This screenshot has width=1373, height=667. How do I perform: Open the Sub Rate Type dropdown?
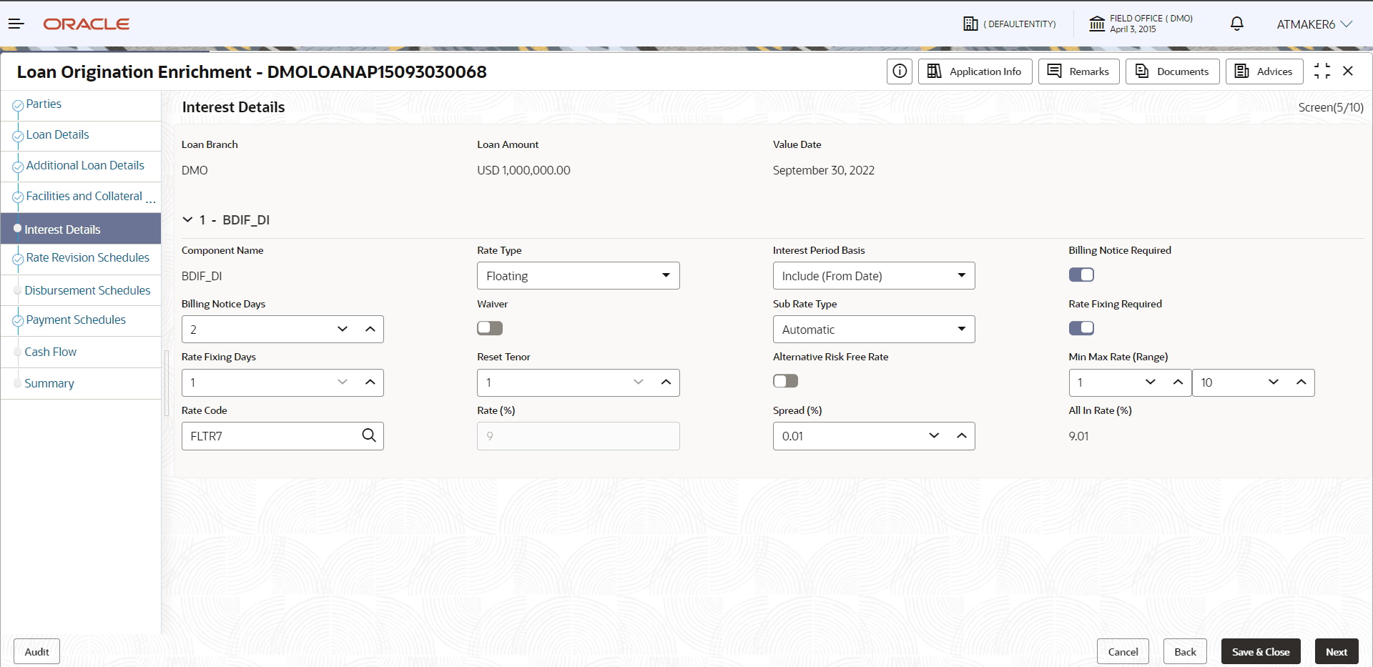click(874, 330)
